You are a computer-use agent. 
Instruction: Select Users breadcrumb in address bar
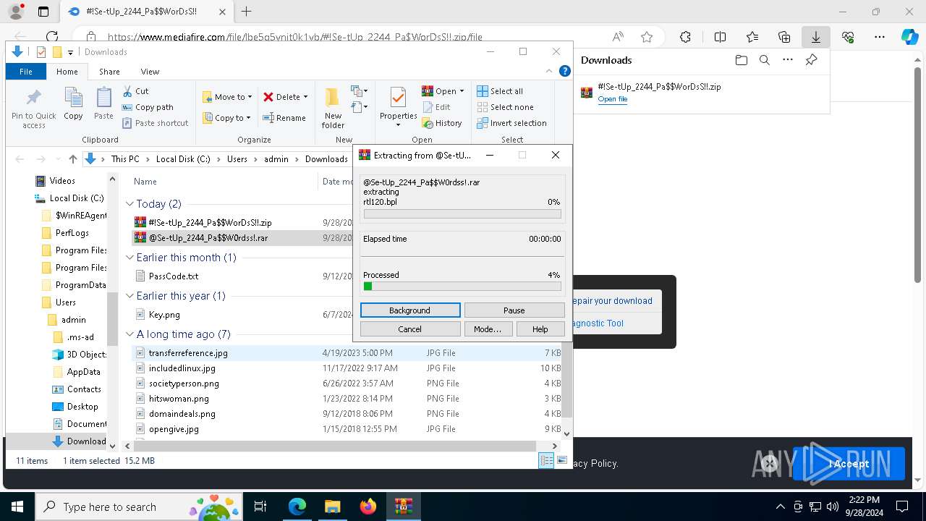click(x=237, y=159)
